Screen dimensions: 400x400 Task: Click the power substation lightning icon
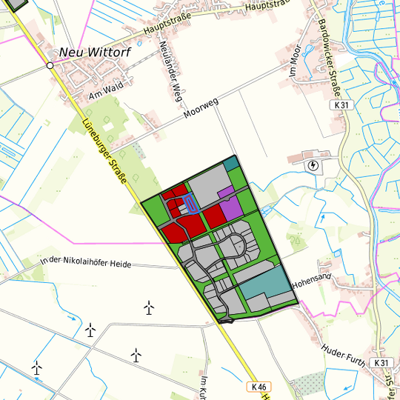313,166
